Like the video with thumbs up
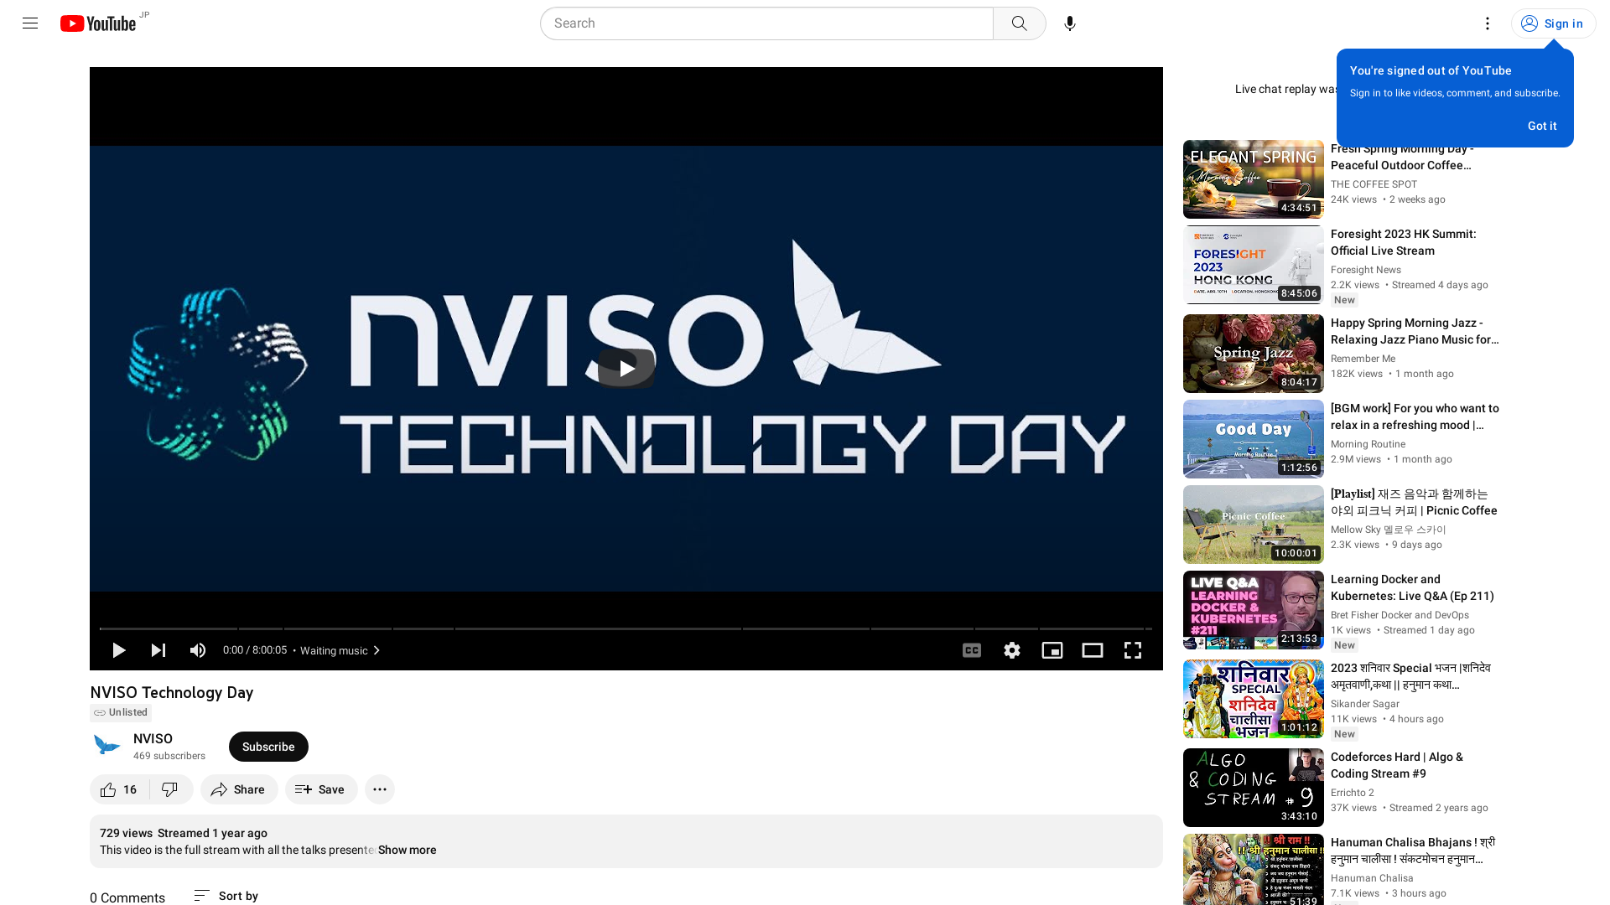Viewport: 1610px width, 905px height. pos(119,789)
